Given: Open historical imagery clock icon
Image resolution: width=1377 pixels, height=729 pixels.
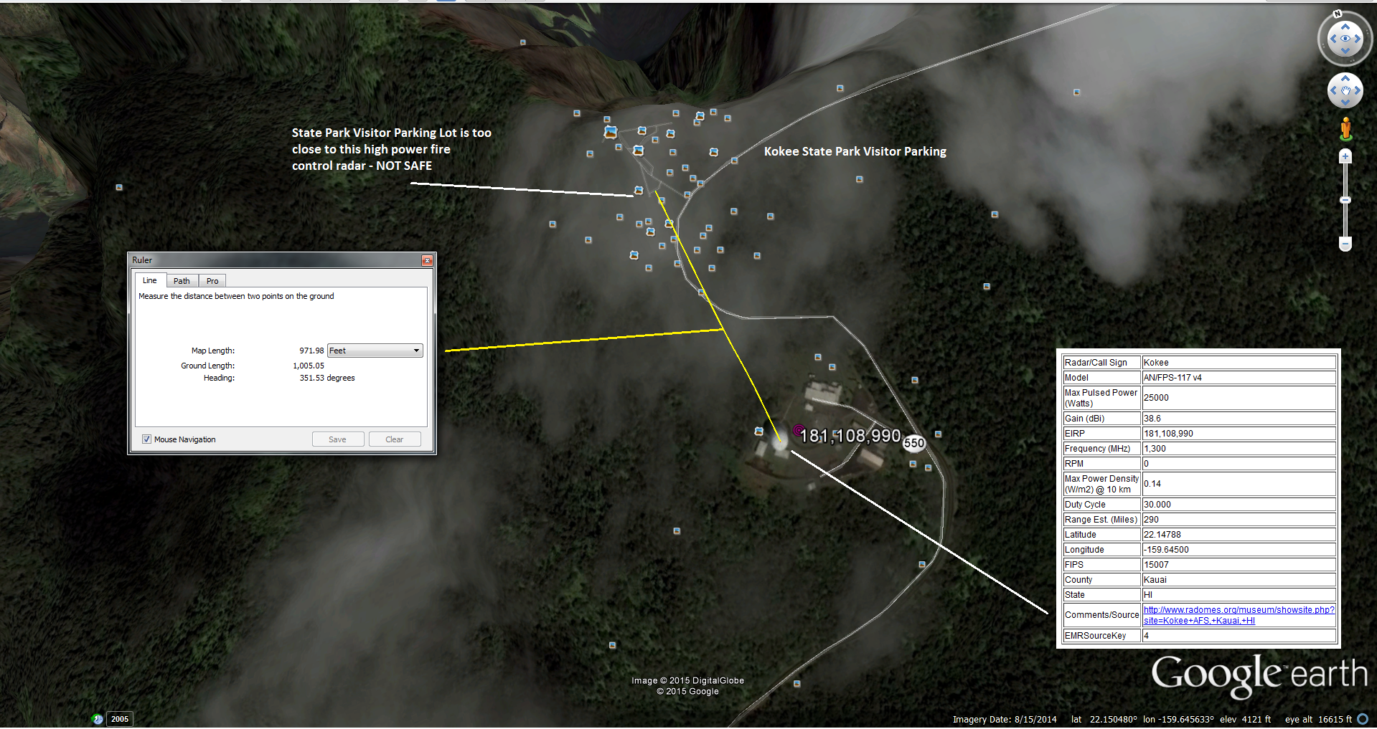Looking at the screenshot, I should 98,719.
